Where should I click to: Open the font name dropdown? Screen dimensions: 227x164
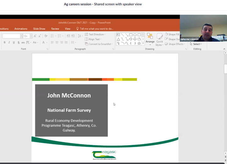pos(21,36)
